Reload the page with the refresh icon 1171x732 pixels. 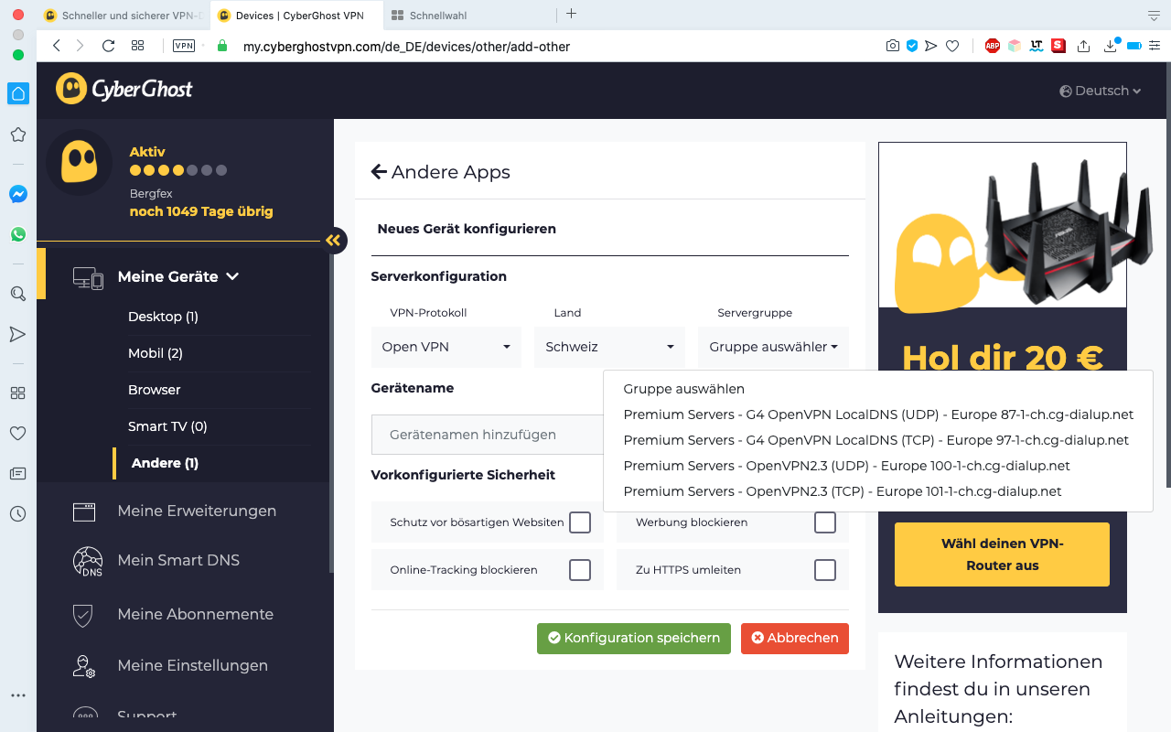[x=108, y=46]
